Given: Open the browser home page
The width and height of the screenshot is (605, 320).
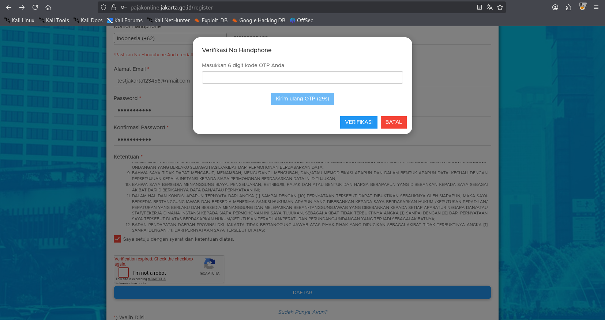Looking at the screenshot, I should 48,7.
